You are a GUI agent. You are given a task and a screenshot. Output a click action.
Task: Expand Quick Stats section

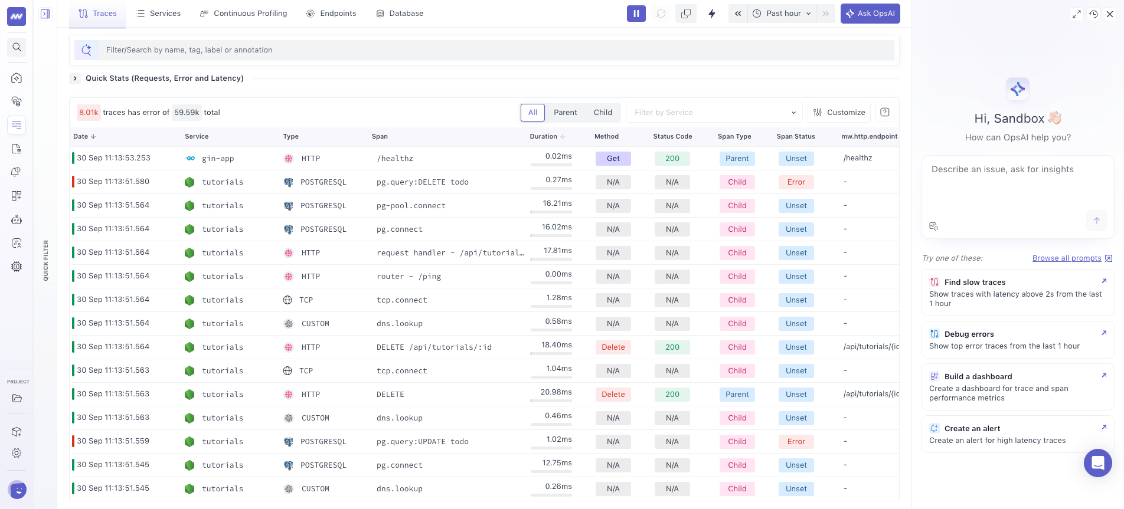pos(75,78)
